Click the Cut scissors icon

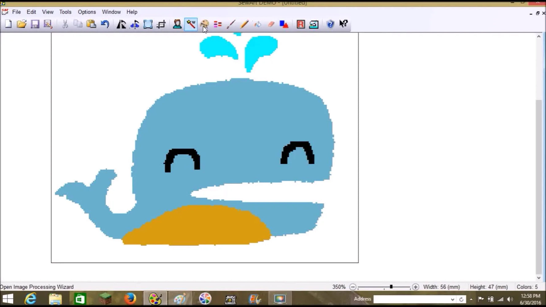65,24
